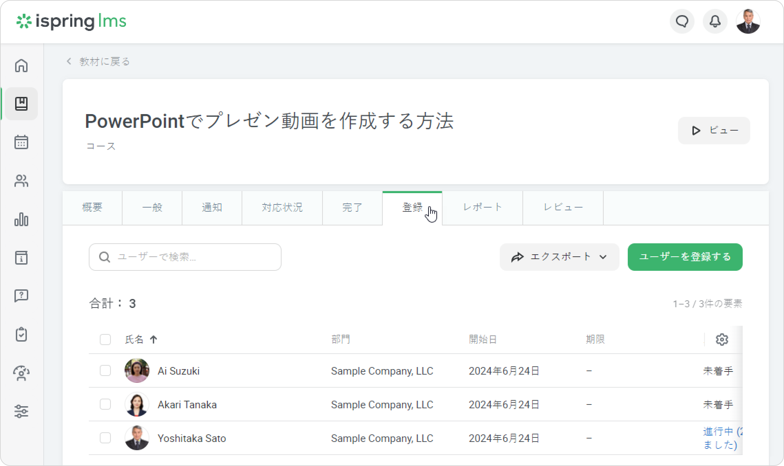Viewport: 784px width, 466px height.
Task: Click the notifications bell icon
Action: coord(715,22)
